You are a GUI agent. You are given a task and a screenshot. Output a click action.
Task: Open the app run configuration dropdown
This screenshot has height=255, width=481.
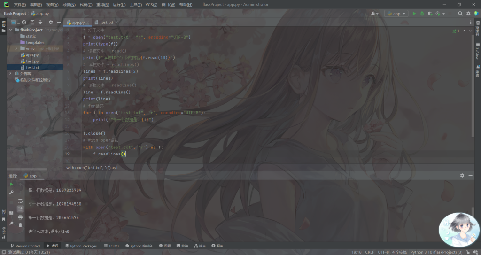(396, 14)
